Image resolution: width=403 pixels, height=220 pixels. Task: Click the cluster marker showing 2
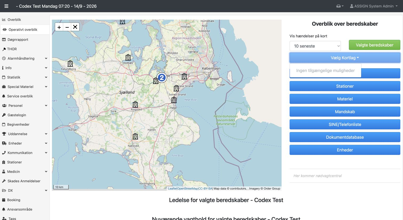tap(162, 78)
